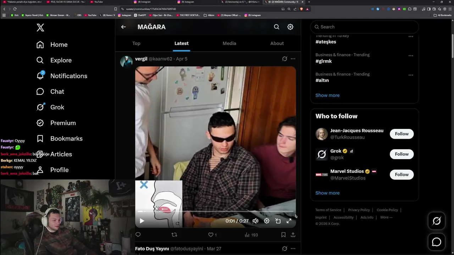Select the Latest tab
The height and width of the screenshot is (255, 454).
click(182, 43)
